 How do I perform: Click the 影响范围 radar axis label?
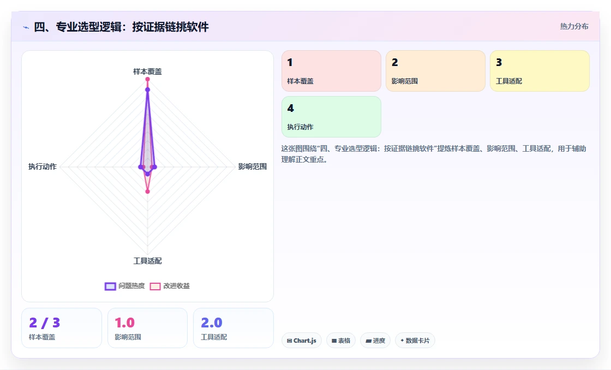coord(253,166)
